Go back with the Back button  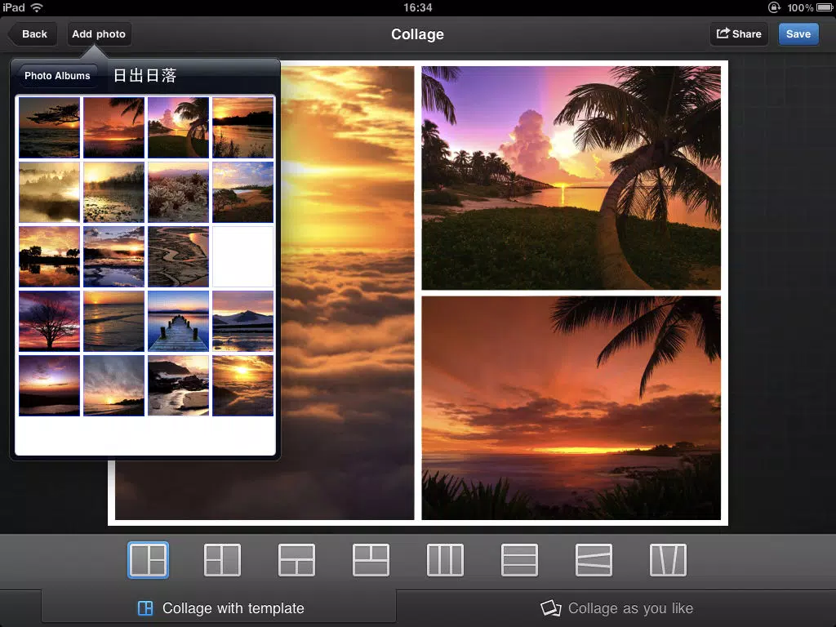pos(33,34)
